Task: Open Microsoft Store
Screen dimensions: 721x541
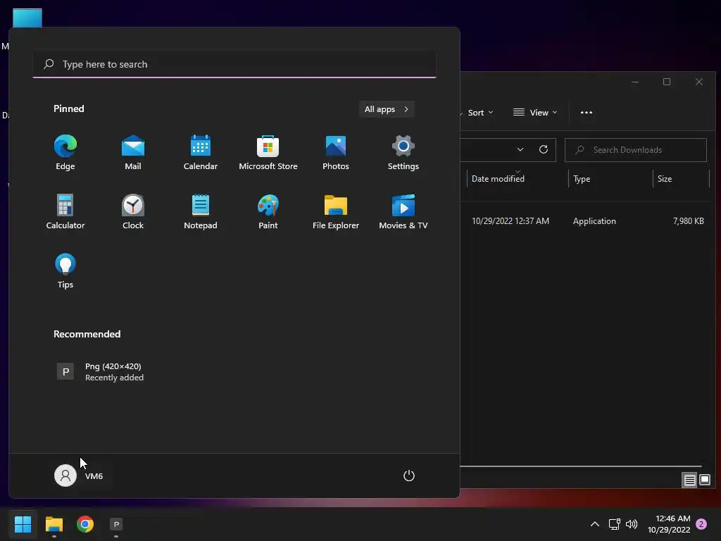Action: click(268, 152)
